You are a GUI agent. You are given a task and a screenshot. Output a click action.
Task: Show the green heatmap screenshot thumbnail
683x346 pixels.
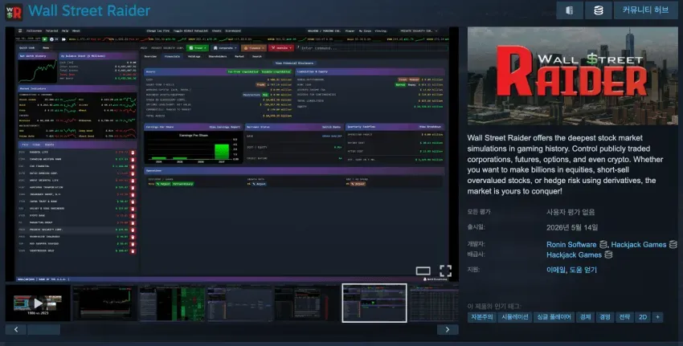(x=172, y=303)
